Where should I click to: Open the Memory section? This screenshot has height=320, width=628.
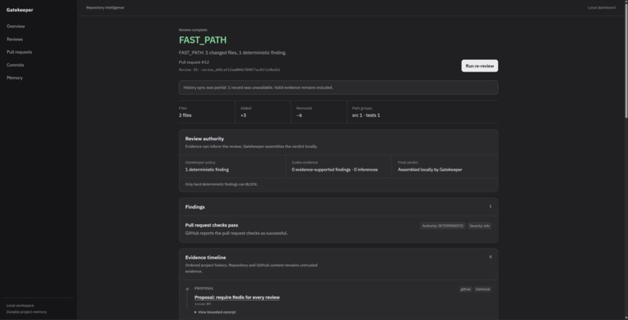15,78
